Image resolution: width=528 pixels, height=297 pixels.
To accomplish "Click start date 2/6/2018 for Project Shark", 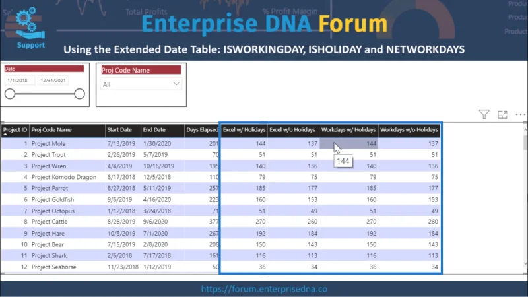I will [x=119, y=256].
